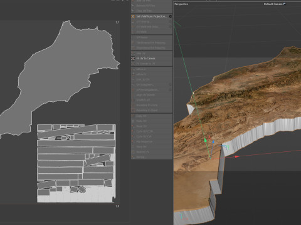Click the UV Rectangularize command
Image resolution: width=301 pixels, height=225 pixels.
(152, 89)
